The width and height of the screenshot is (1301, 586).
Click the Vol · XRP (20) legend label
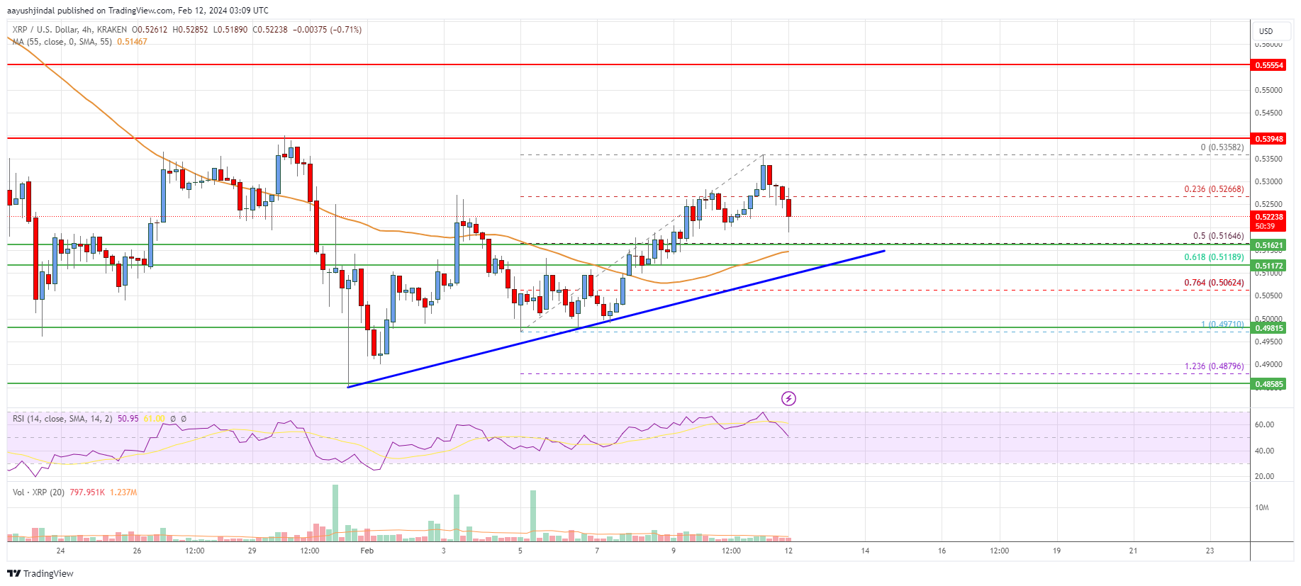[38, 492]
